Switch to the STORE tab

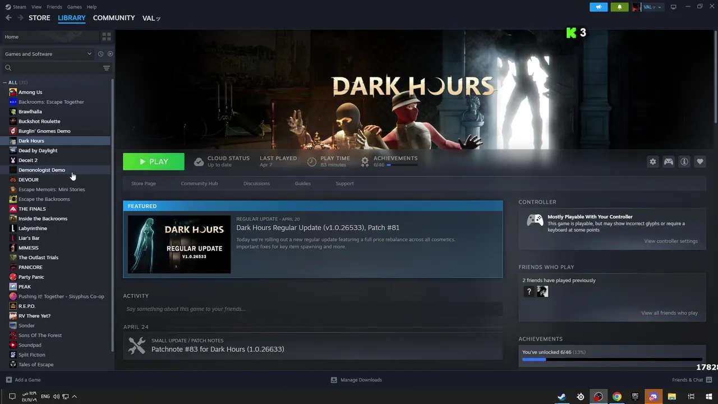39,18
